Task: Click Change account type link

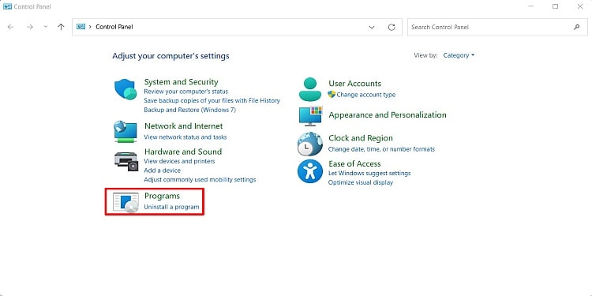Action: (x=365, y=95)
